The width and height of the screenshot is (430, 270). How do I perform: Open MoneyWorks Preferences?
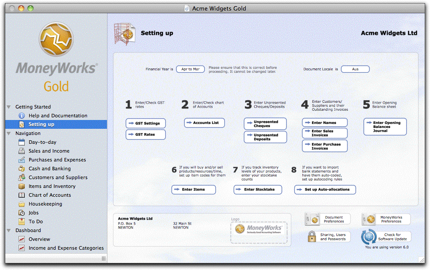pyautogui.click(x=391, y=219)
